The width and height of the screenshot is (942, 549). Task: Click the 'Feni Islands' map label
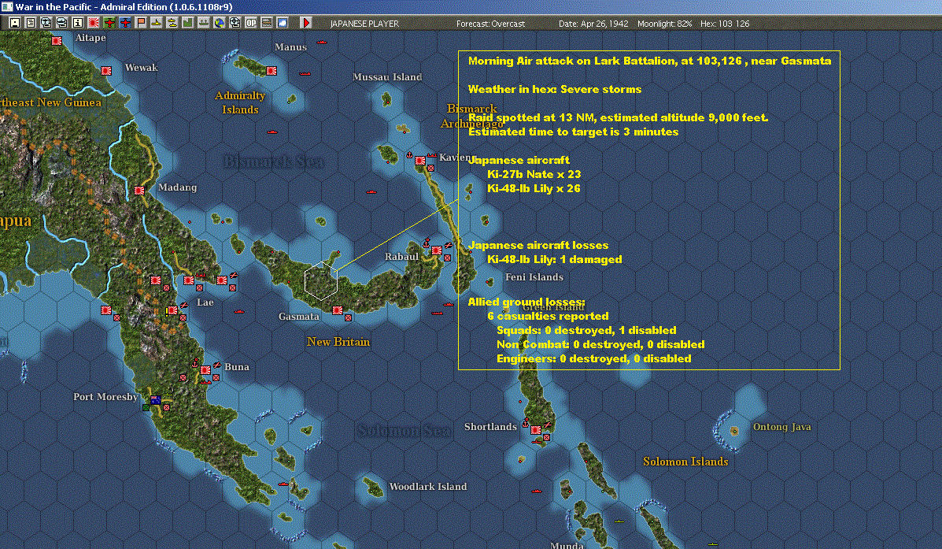tap(534, 277)
